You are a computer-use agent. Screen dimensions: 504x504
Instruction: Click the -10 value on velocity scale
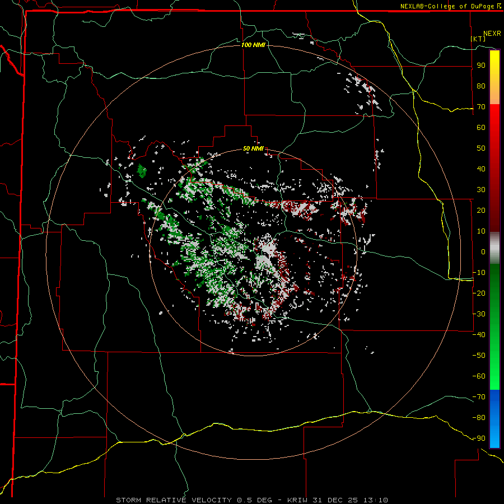[479, 273]
